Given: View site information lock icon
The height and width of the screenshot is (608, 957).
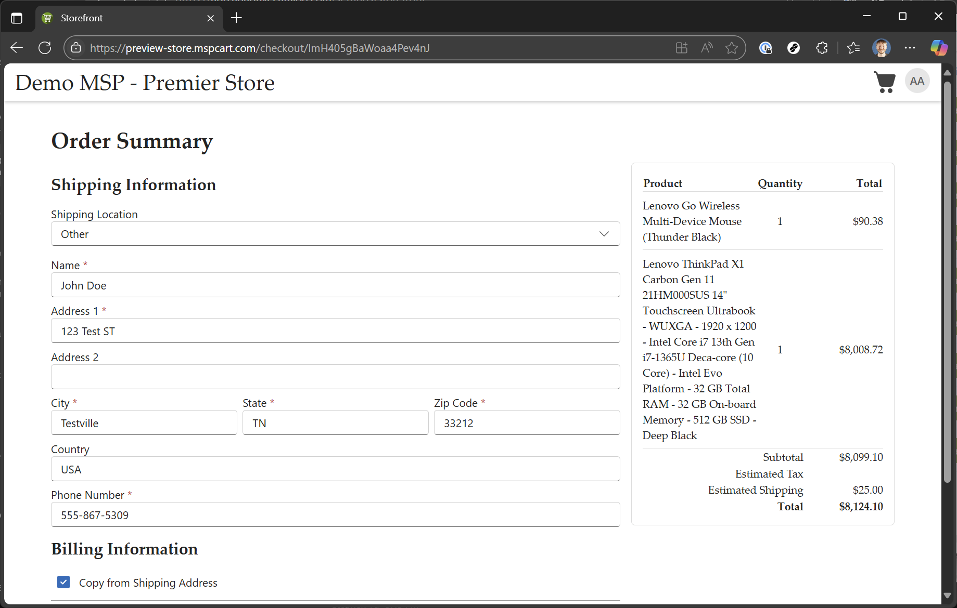Looking at the screenshot, I should pos(76,48).
